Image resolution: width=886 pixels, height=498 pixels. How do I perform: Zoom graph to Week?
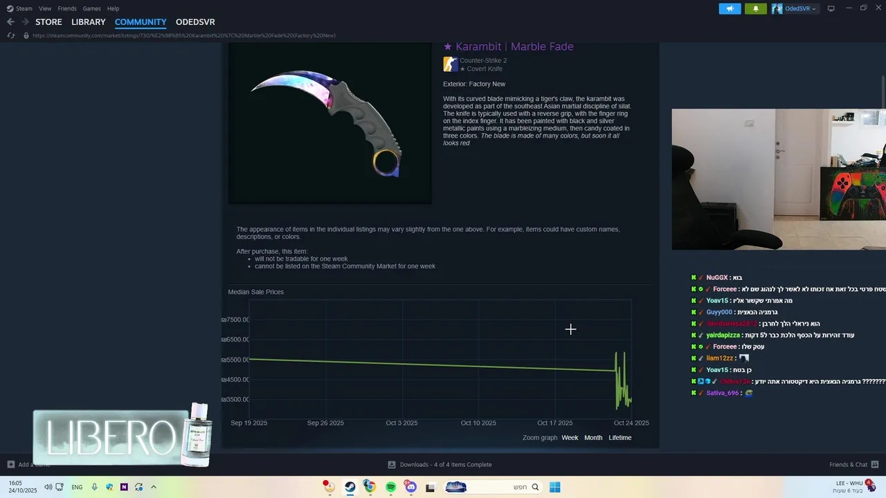point(570,438)
